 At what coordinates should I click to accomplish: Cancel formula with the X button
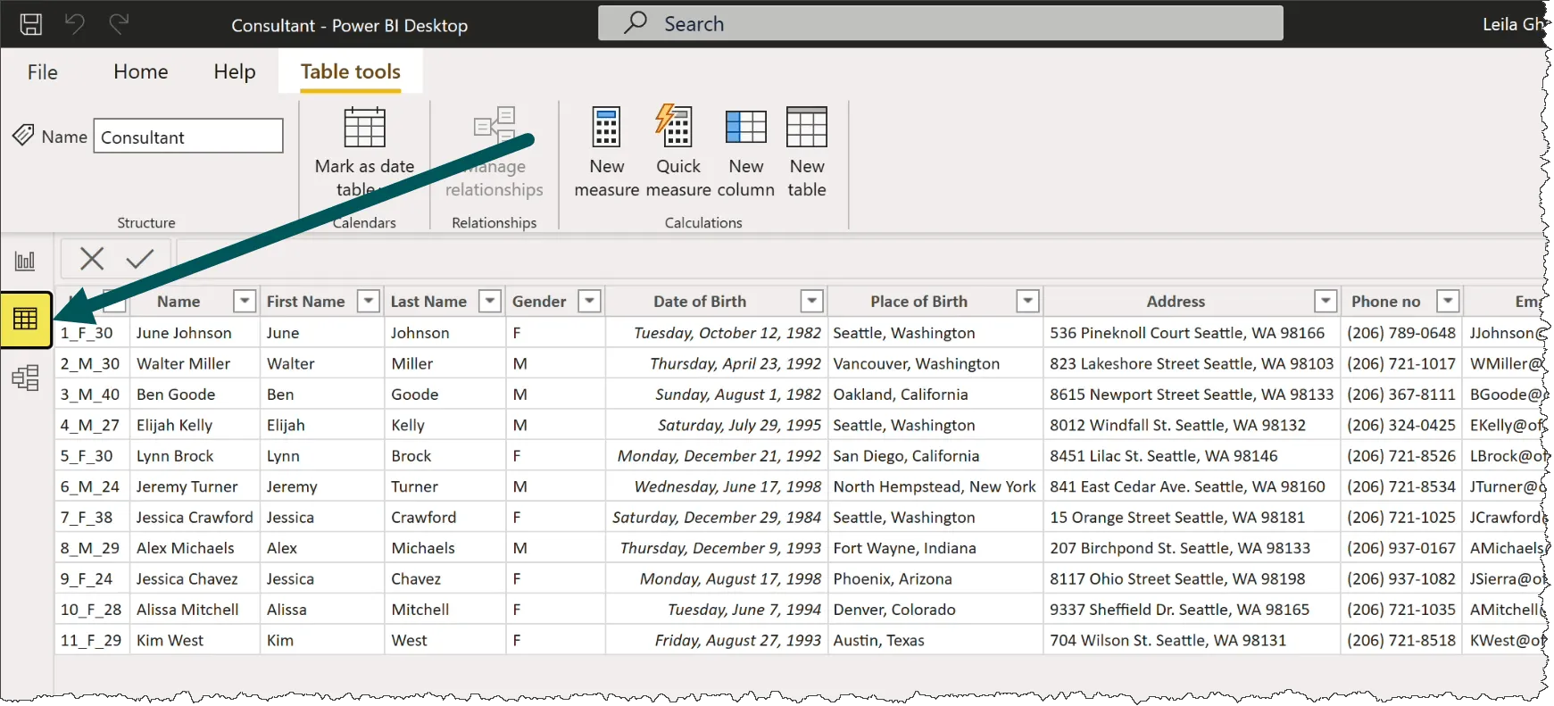click(92, 259)
